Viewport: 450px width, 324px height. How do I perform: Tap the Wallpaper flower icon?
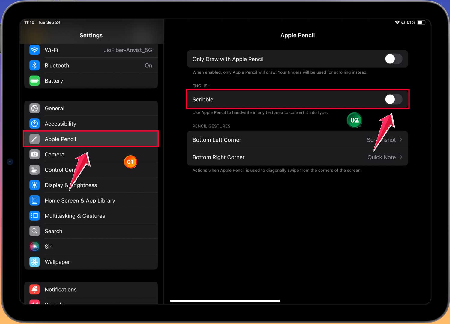point(34,262)
